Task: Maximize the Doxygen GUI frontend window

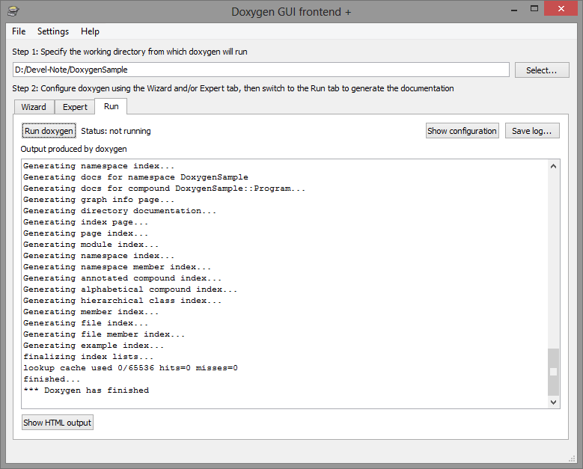Action: pyautogui.click(x=534, y=9)
